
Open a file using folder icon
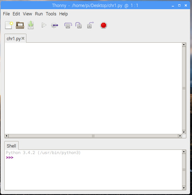pyautogui.click(x=20, y=25)
